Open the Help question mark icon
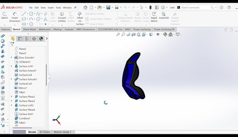238x137 pixels. [229, 7]
